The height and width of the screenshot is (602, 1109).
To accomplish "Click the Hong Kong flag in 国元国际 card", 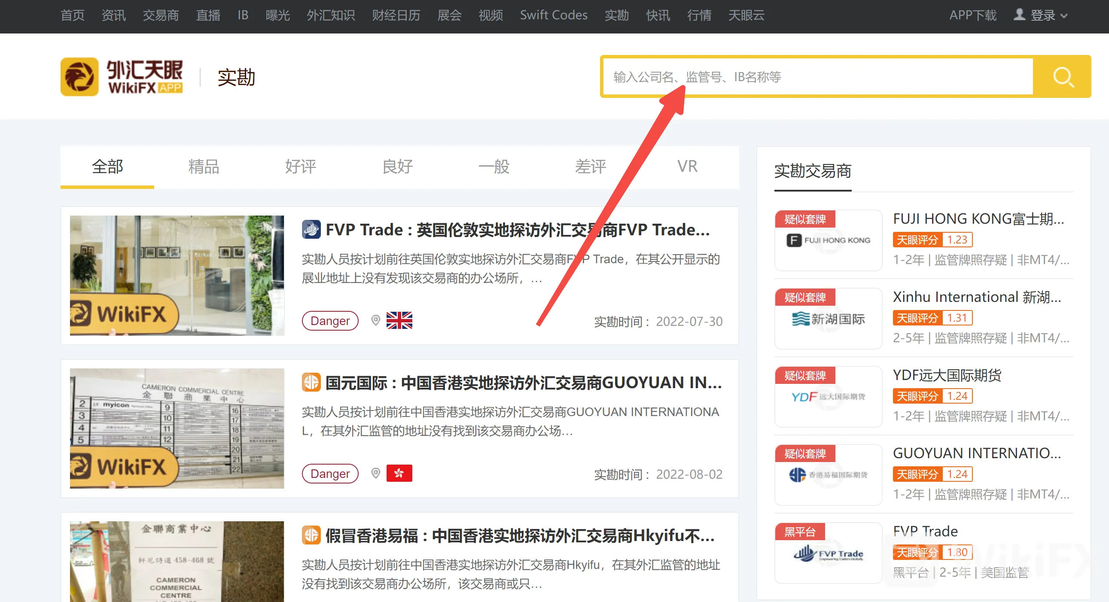I will coord(399,473).
